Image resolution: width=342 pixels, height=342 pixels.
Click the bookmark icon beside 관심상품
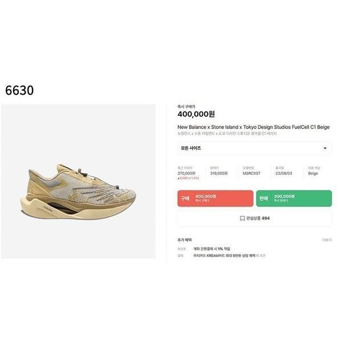(x=242, y=218)
